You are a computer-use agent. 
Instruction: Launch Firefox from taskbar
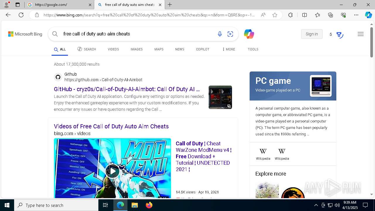coord(149,205)
